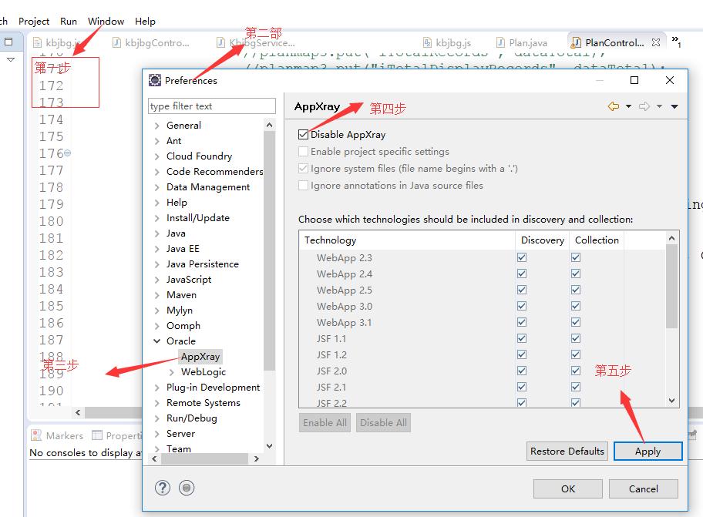Click the back navigation arrow in Preferences
Screen dimensions: 703x517
pyautogui.click(x=613, y=106)
